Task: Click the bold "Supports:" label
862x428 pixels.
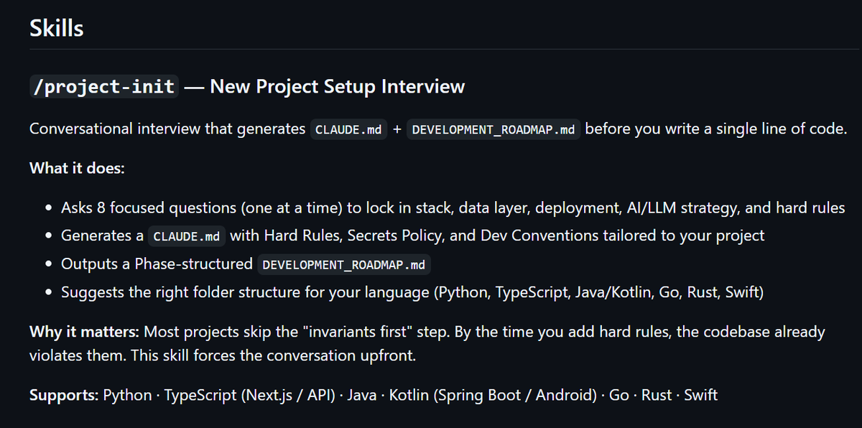Action: click(x=64, y=395)
